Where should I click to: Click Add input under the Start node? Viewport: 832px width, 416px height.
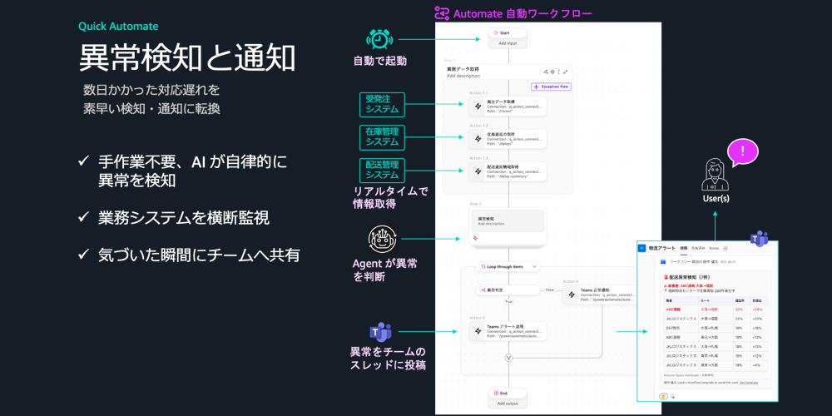pyautogui.click(x=508, y=43)
